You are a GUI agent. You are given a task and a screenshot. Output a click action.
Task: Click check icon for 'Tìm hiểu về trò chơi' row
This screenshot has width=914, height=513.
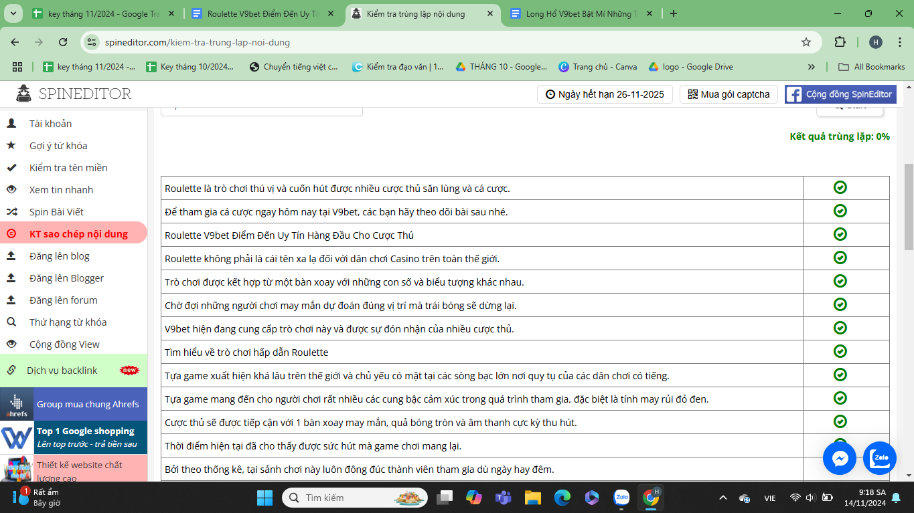(840, 351)
